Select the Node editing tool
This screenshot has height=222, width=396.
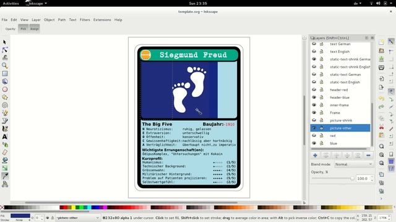click(4, 49)
